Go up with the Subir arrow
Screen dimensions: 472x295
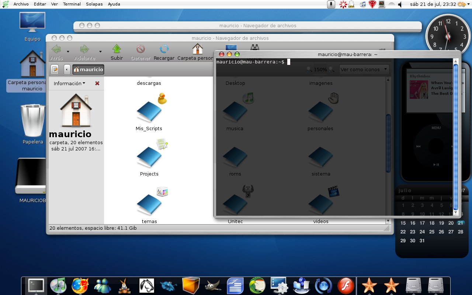(117, 49)
